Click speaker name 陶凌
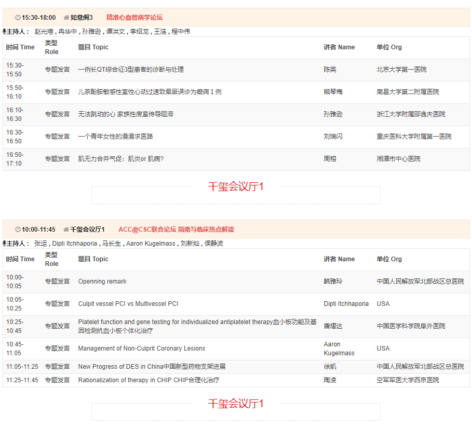This screenshot has height=429, width=472. coord(330,380)
